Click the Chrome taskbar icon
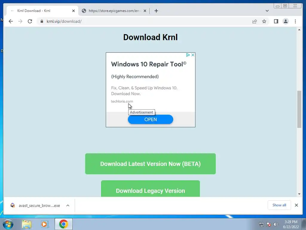This screenshot has height=230, width=306. [x=64, y=224]
